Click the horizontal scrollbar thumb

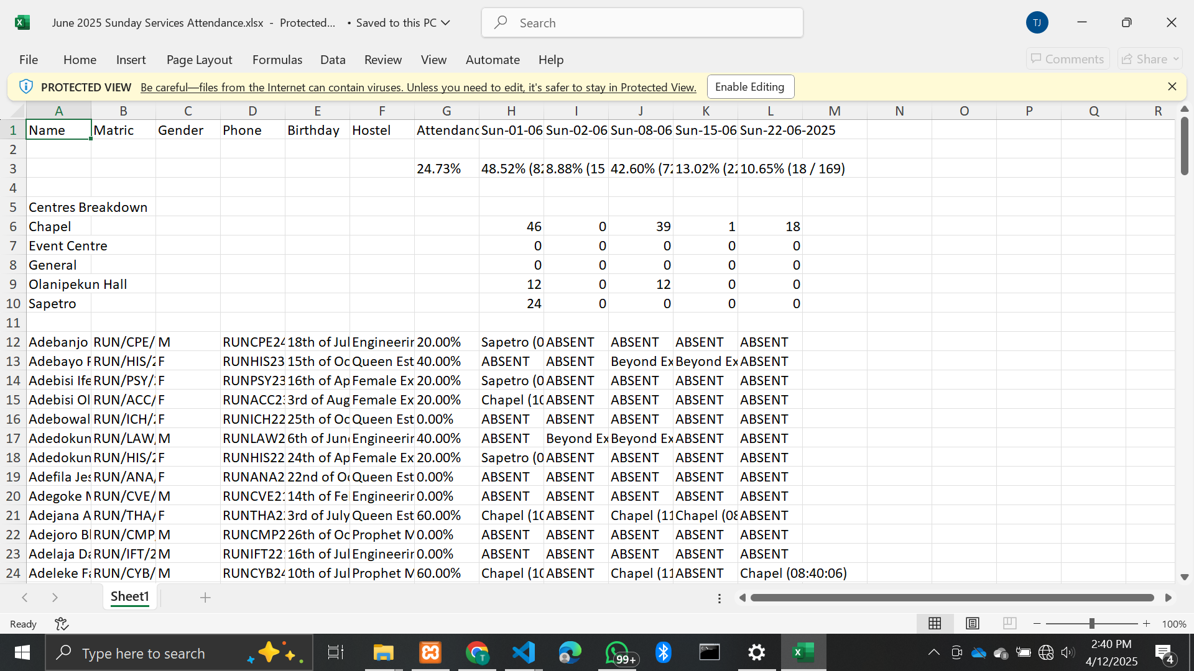point(952,598)
